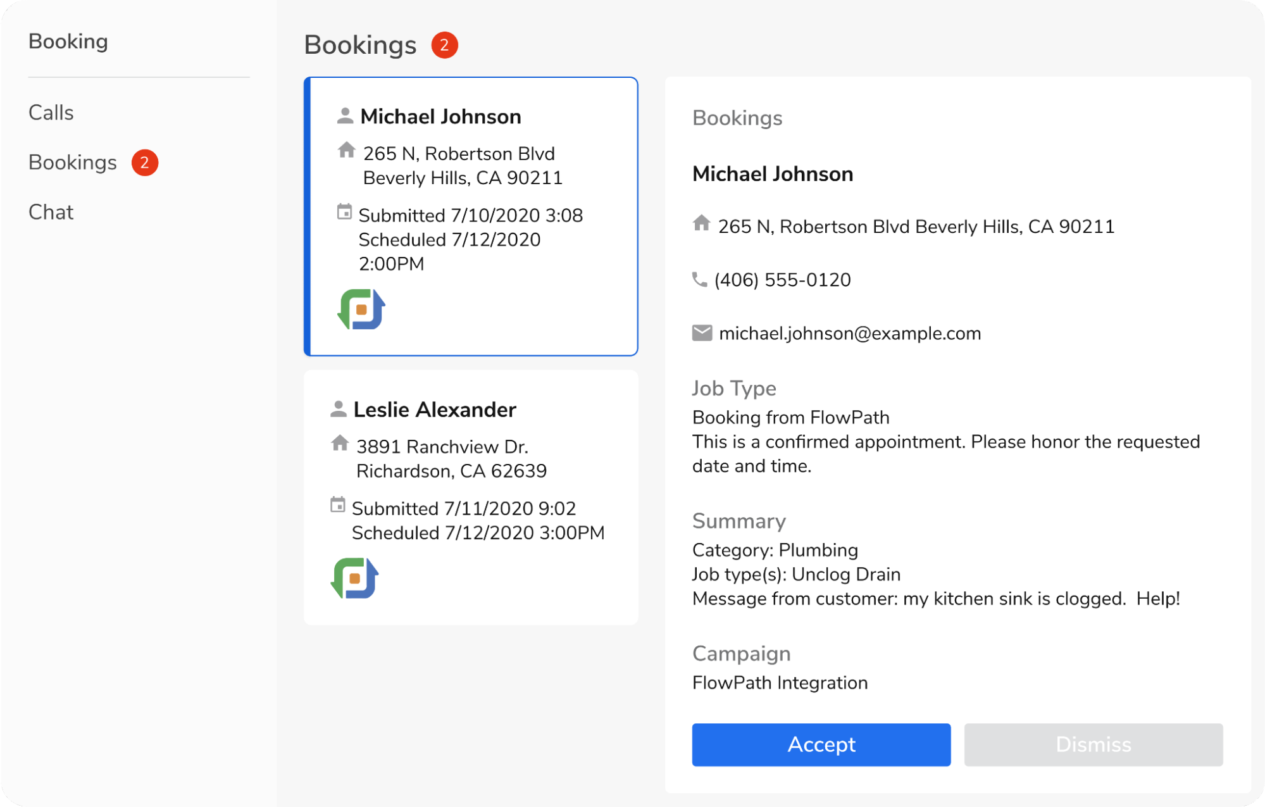The height and width of the screenshot is (807, 1265).
Task: Click the FlowPath logo on Michael Johnson's card
Action: pyautogui.click(x=361, y=309)
